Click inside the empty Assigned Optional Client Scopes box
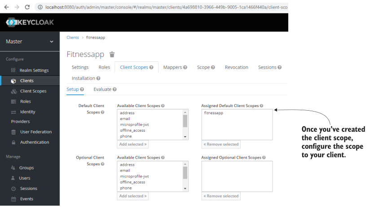This screenshot has height=207, width=370. (237, 177)
